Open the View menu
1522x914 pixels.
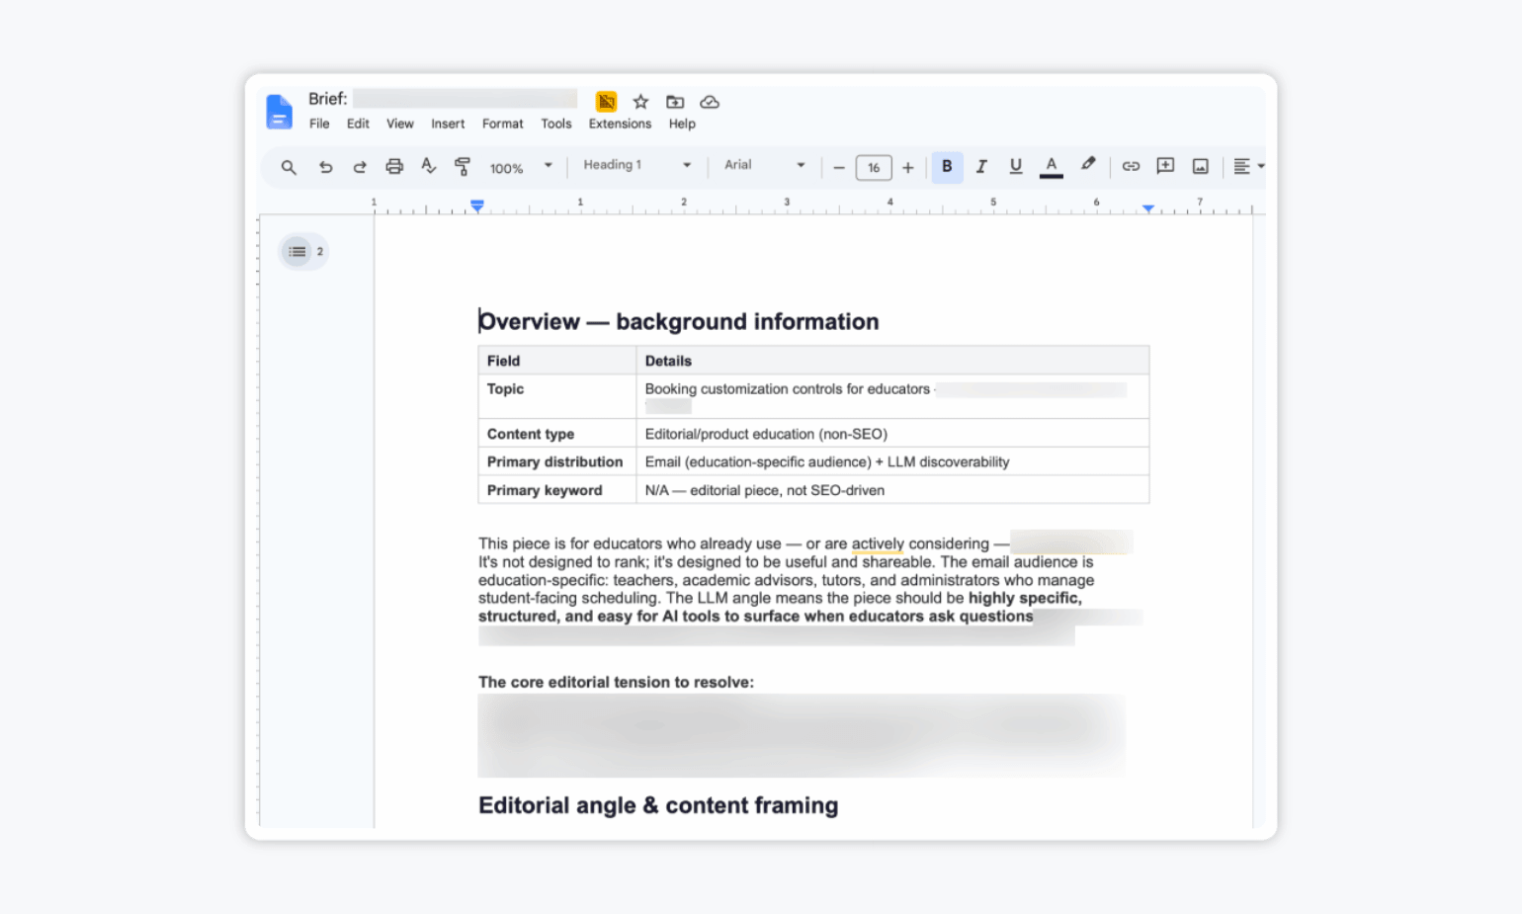point(400,124)
